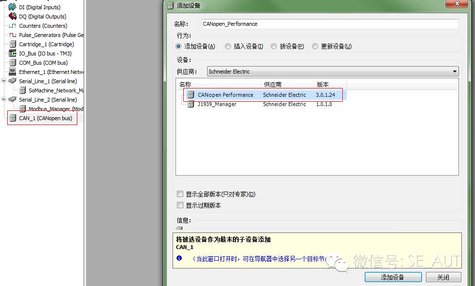Click the Cartridge_1 device icon

(13, 44)
